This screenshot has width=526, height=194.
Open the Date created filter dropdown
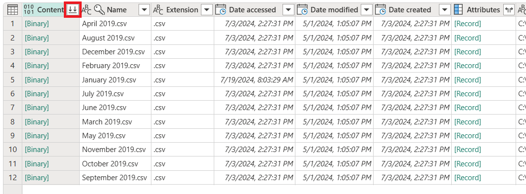tap(445, 10)
